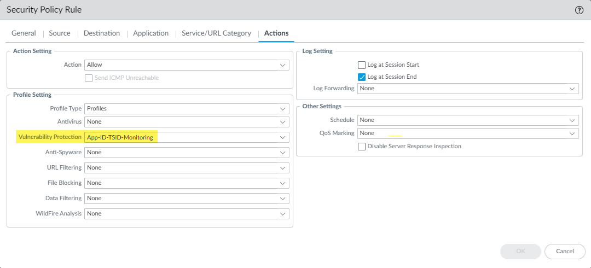
Task: Switch to the General tab
Action: [24, 33]
